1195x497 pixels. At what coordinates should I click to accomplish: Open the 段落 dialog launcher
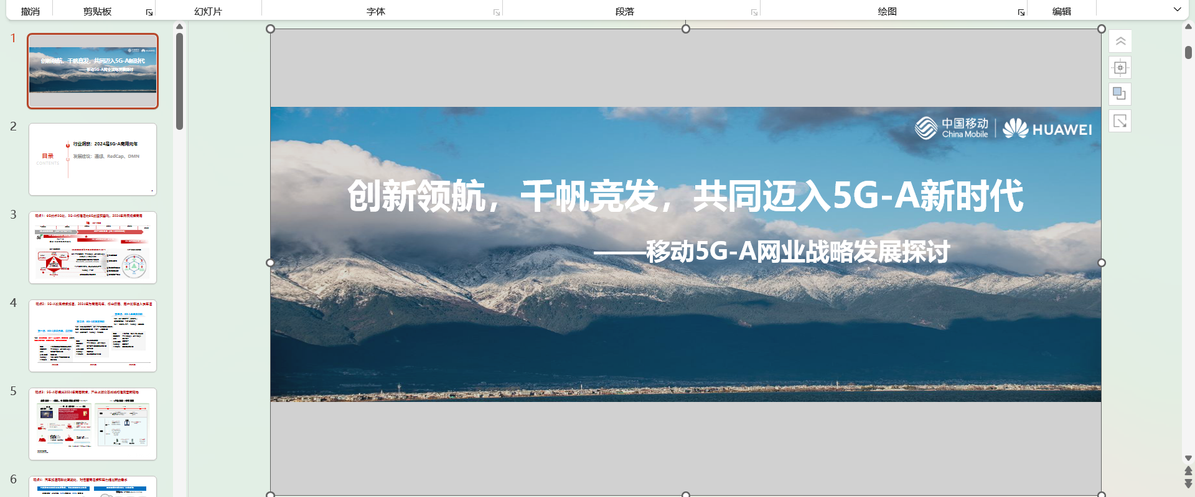(754, 12)
